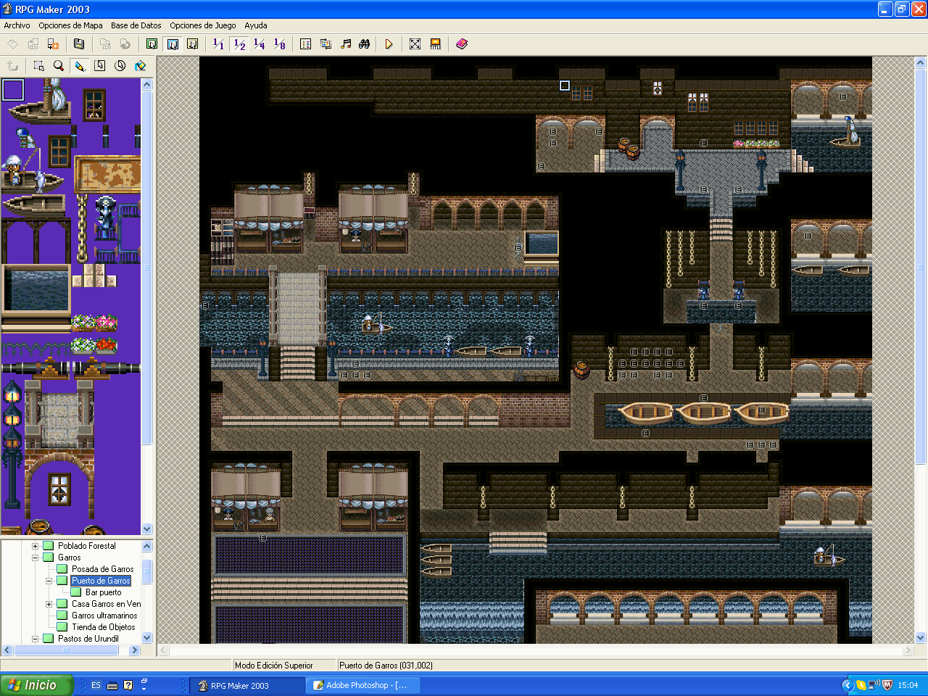Switch to upper layer editing mode
The height and width of the screenshot is (696, 928).
coord(173,44)
